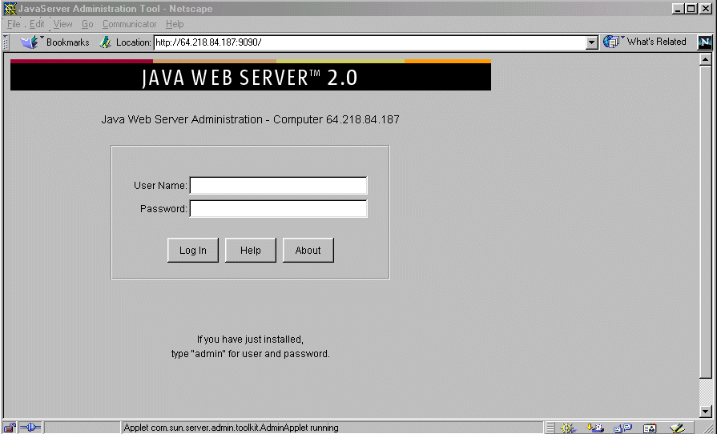The image size is (717, 434).
Task: Click the vertical scrollbar up arrow
Action: pos(706,59)
